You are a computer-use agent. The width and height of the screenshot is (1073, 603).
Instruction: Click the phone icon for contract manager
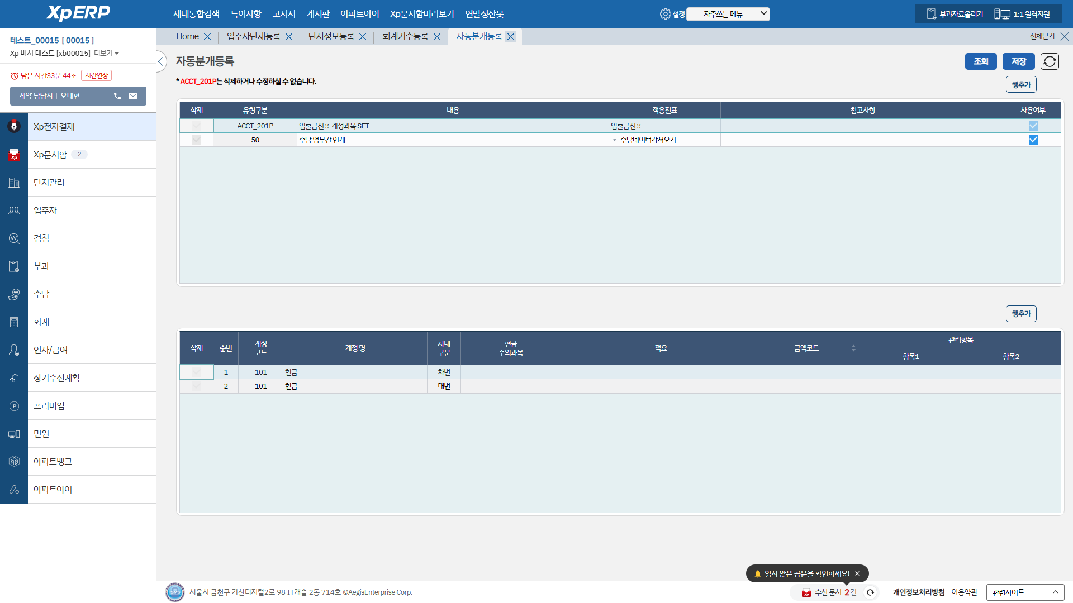point(117,96)
